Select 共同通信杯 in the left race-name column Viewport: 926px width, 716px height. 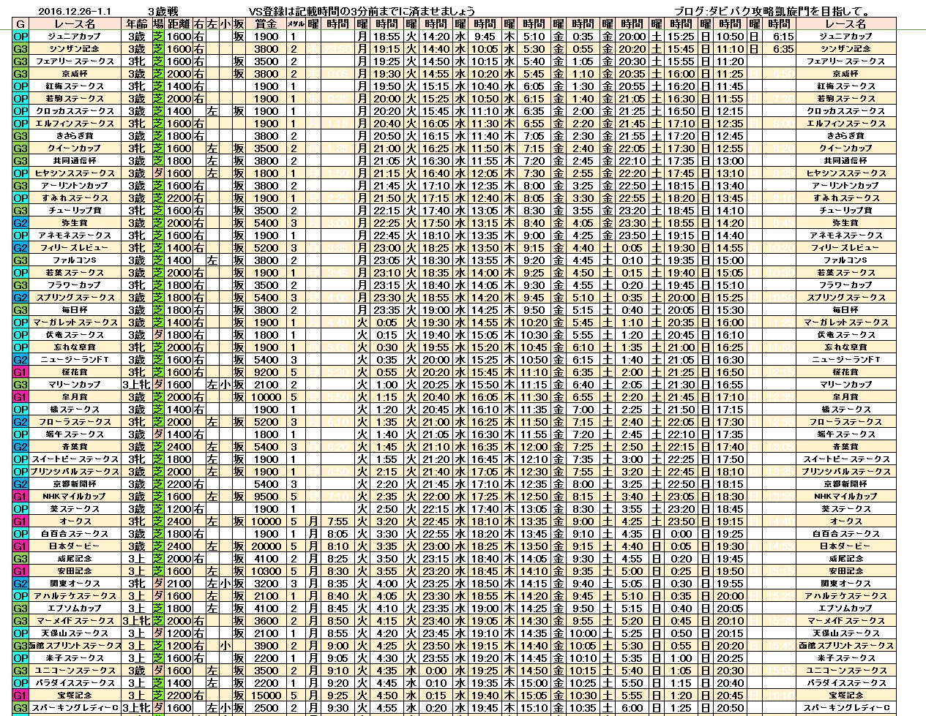pos(75,161)
